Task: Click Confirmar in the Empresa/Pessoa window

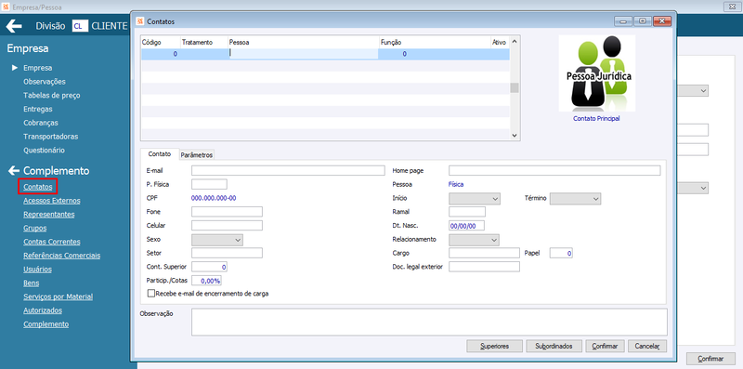Action: click(710, 359)
